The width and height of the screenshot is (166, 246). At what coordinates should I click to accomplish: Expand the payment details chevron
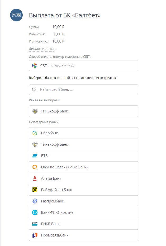[56, 49]
